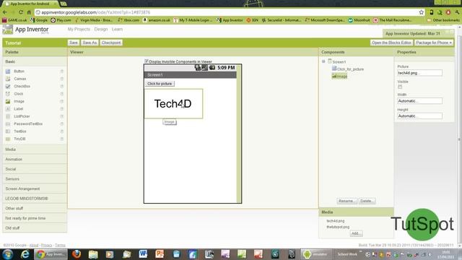Screen dimensions: 462x260
Task: Click the Tech4D image in the viewer
Action: 173,104
